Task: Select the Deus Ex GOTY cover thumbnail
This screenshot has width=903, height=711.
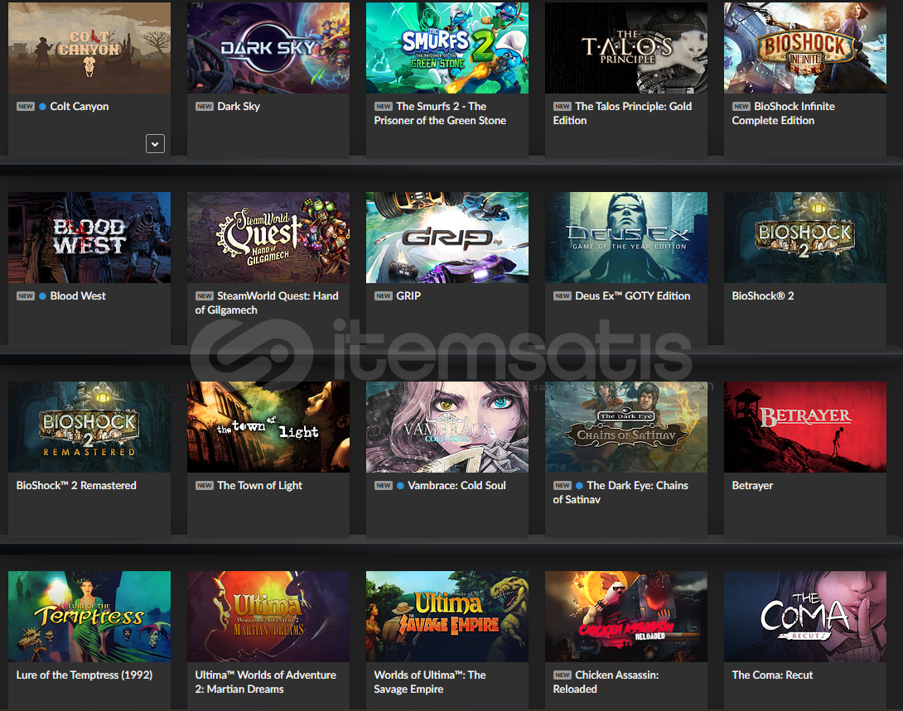Action: click(x=626, y=238)
